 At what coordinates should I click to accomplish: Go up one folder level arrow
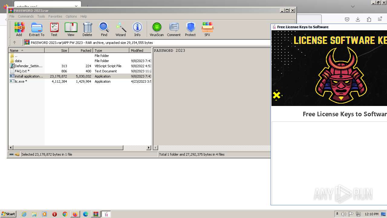(x=14, y=43)
